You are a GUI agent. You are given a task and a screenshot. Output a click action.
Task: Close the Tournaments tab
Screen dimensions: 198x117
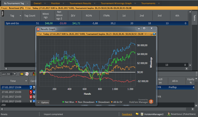coord(159,3)
